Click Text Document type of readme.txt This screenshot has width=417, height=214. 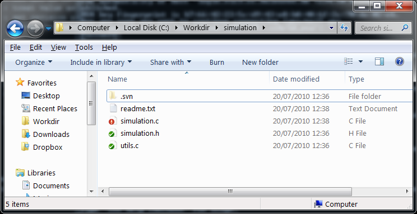click(x=373, y=109)
